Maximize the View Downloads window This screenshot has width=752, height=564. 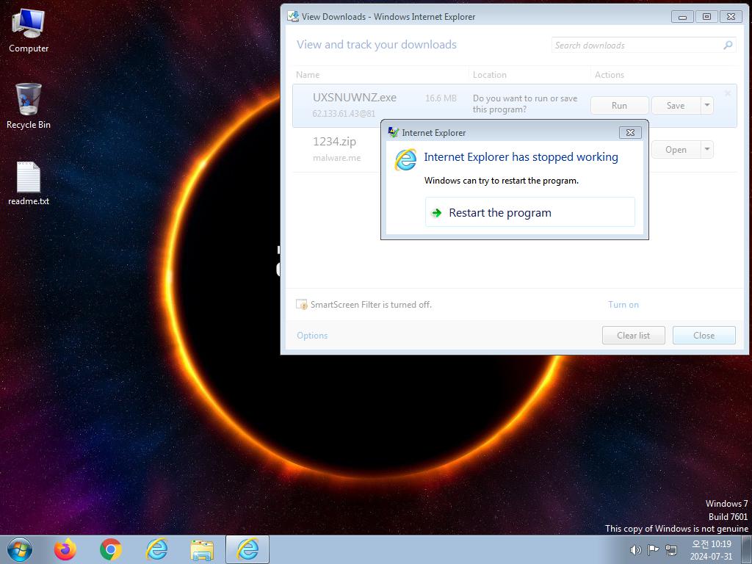point(706,16)
